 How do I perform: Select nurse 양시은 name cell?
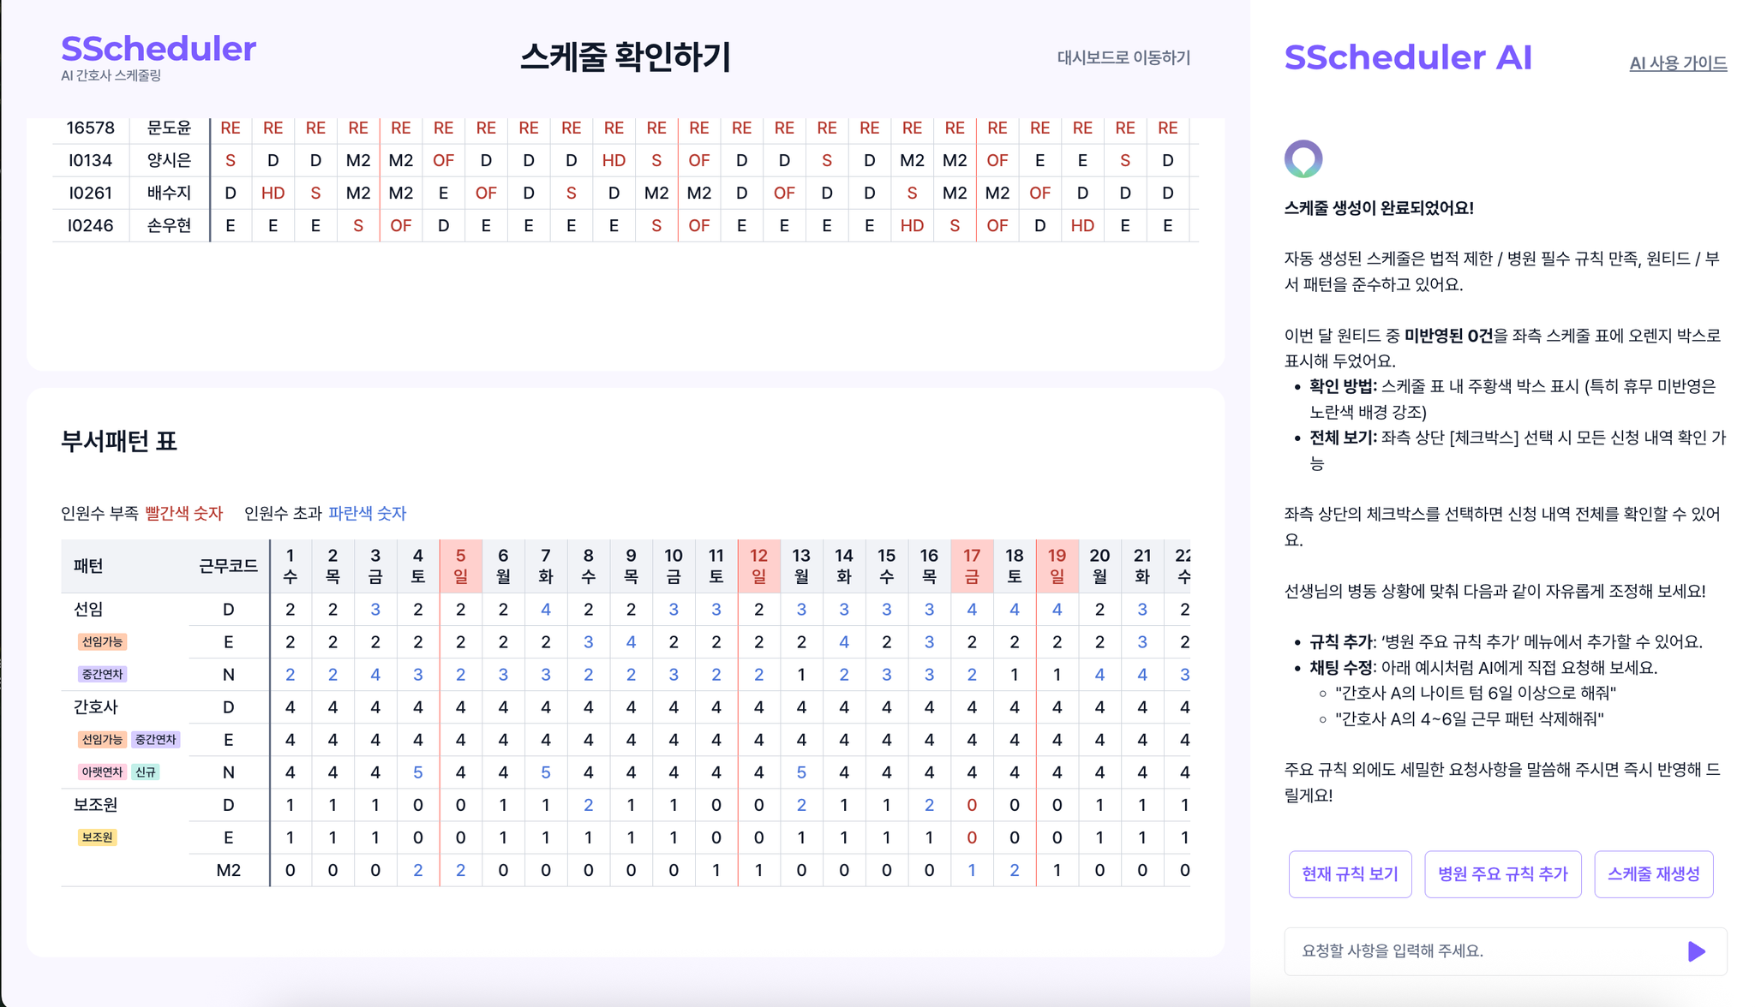coord(169,160)
